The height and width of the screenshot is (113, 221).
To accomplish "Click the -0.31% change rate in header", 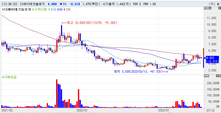I will (x=75, y=4).
